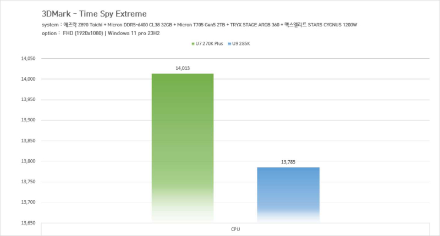Select the 13,850 axis value
440x236 pixels.
coord(26,141)
